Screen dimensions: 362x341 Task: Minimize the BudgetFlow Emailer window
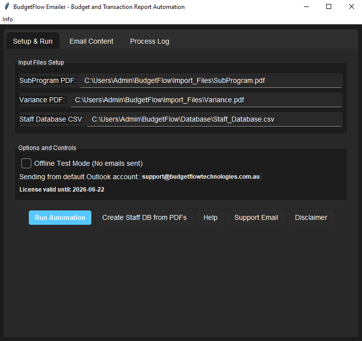click(x=305, y=7)
